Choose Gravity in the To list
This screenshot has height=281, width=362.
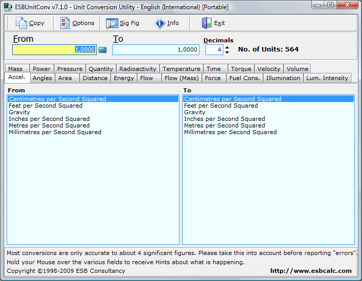click(x=269, y=112)
